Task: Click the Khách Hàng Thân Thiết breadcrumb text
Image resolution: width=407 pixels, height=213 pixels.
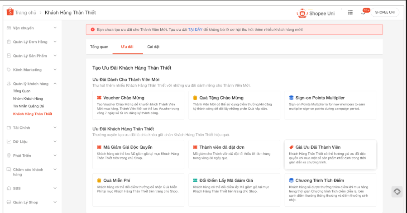Action: (x=70, y=13)
